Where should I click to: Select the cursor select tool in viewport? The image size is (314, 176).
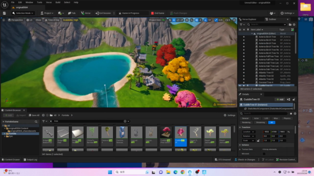click(x=170, y=20)
